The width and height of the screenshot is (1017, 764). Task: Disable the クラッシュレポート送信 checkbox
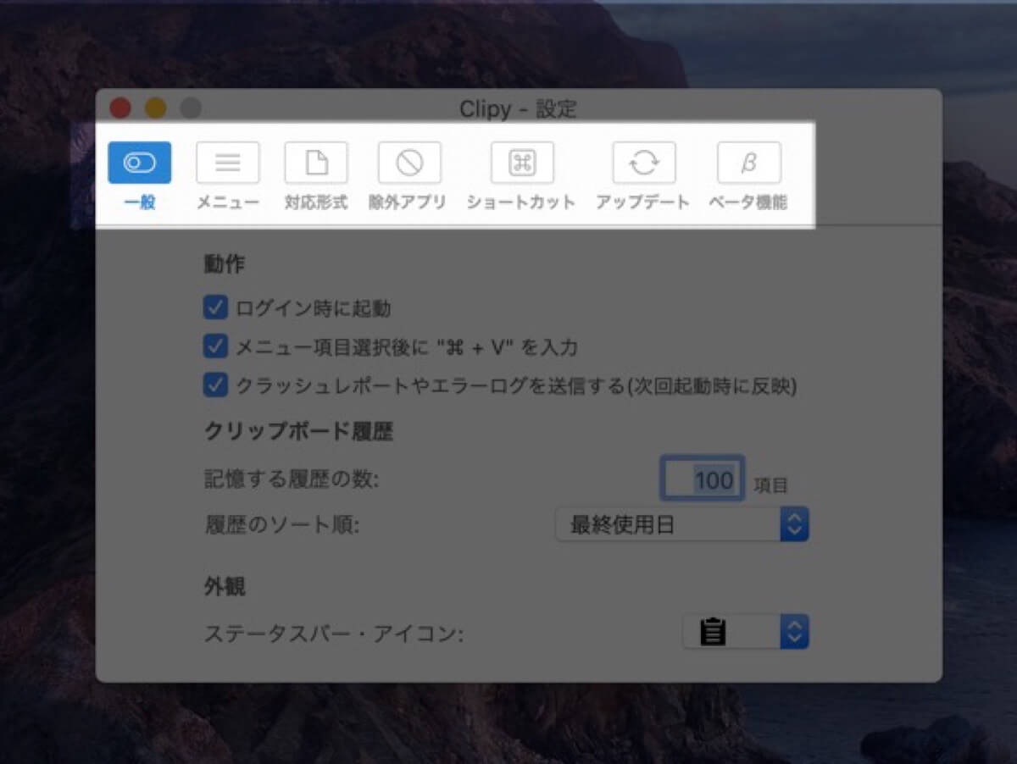[215, 385]
